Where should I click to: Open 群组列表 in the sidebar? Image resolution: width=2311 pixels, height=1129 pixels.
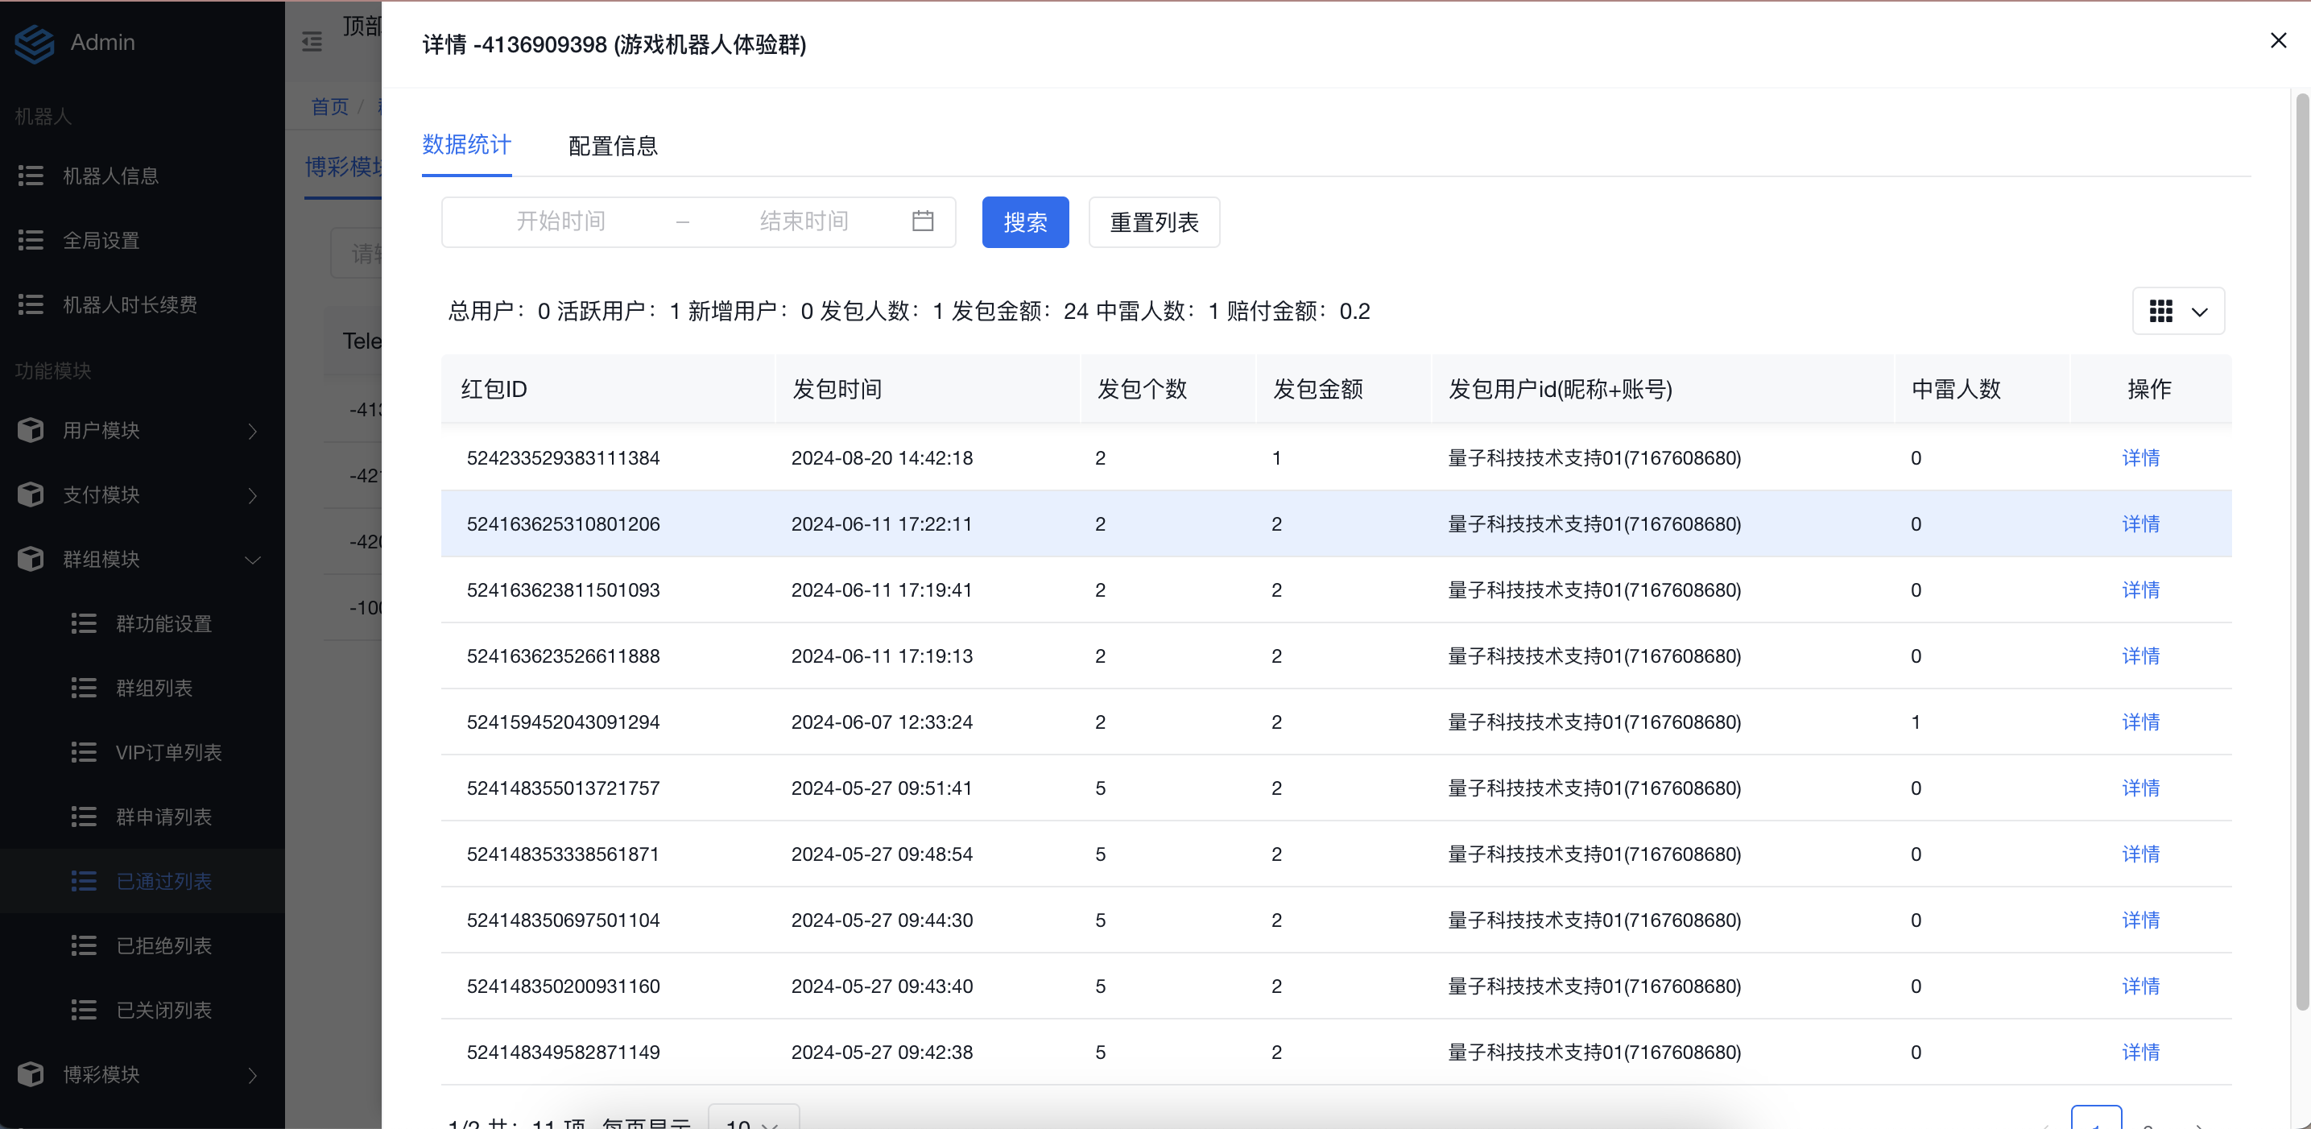(154, 689)
